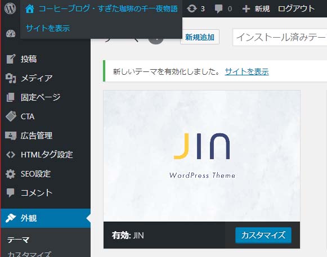The image size is (327, 257).
Task: Focus the installed themes search field
Action: [280, 37]
